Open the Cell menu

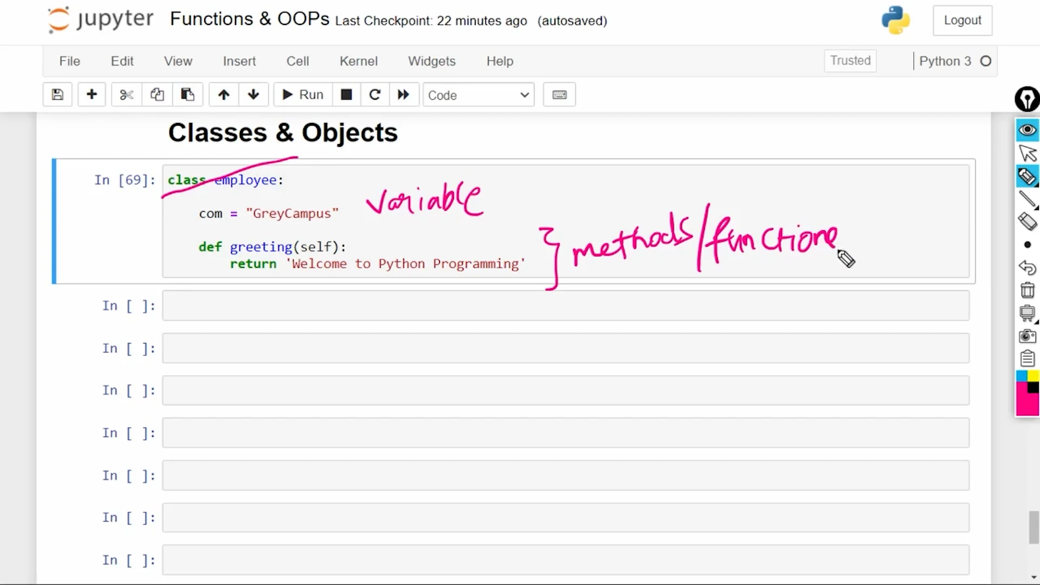297,61
